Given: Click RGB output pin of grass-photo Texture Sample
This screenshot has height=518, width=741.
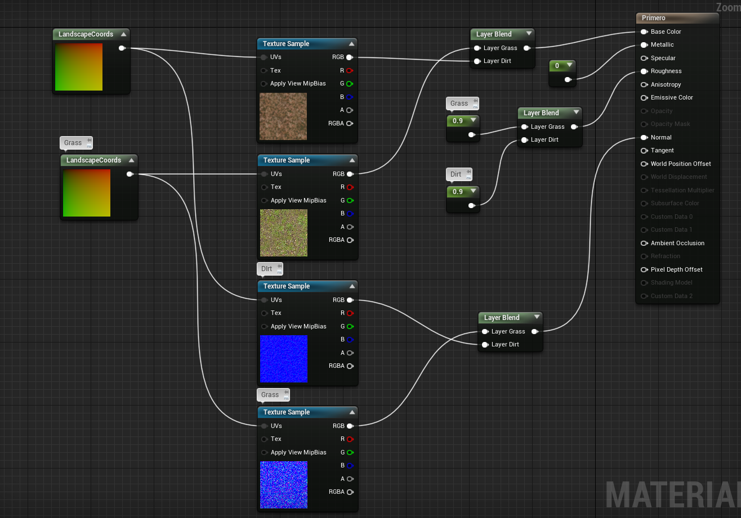Looking at the screenshot, I should tap(350, 174).
